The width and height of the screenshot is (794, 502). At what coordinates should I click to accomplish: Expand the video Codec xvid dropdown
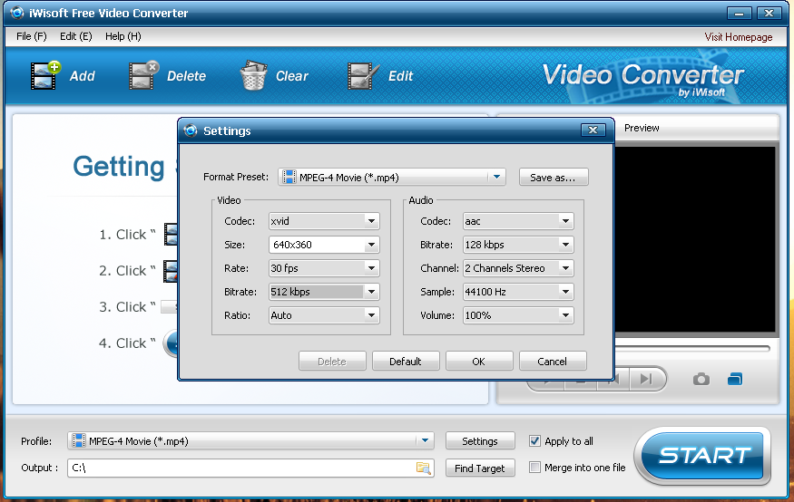pos(372,221)
